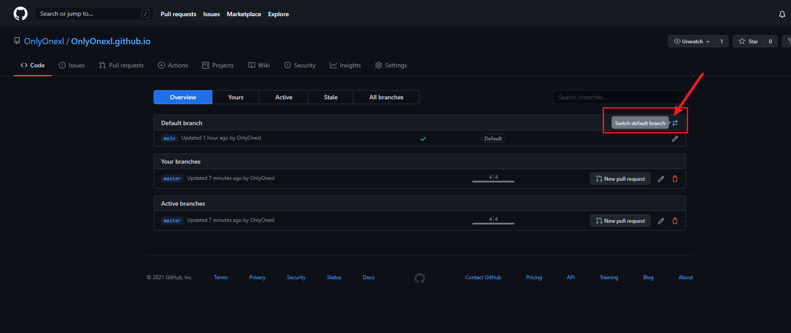Open the Docs footer link
The width and height of the screenshot is (791, 333).
pos(369,277)
